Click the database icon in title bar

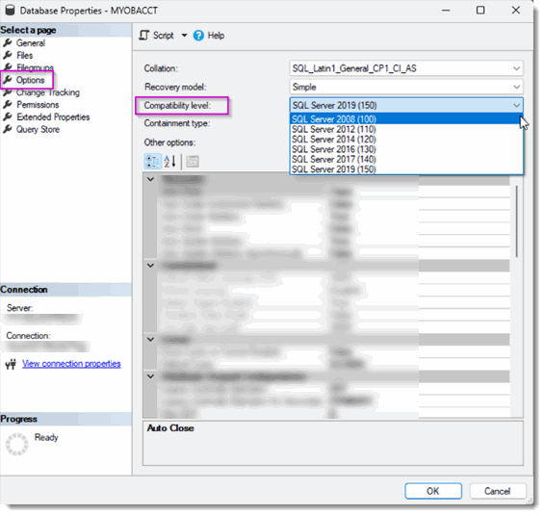pyautogui.click(x=10, y=11)
